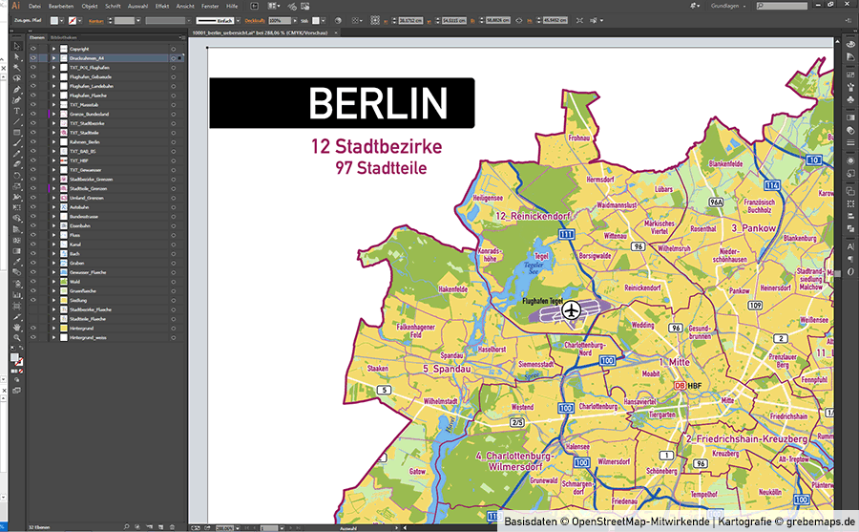
Task: Select the Type tool
Action: click(17, 110)
